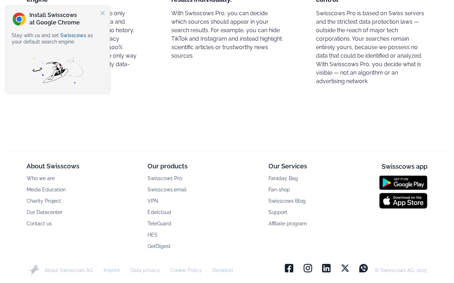The width and height of the screenshot is (454, 283).
Task: Get the app on Google Play badge
Action: pos(403,183)
